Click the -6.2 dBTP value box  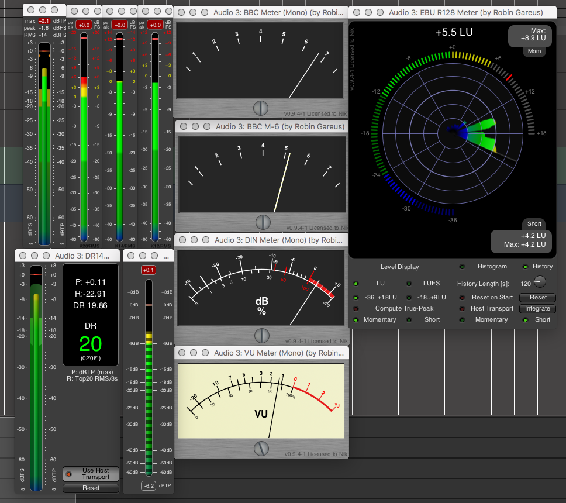coord(149,485)
